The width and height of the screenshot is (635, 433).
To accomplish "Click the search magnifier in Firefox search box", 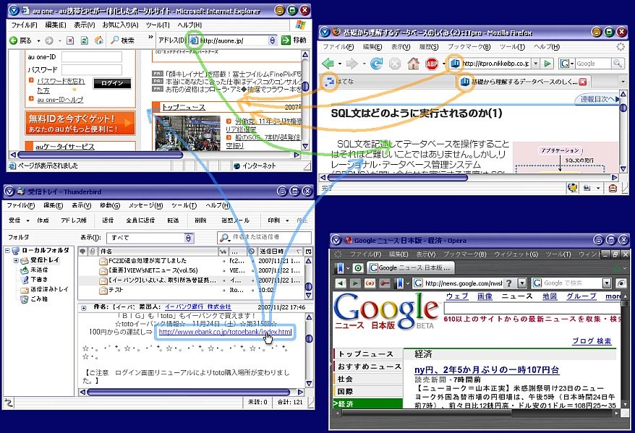I will coord(618,63).
